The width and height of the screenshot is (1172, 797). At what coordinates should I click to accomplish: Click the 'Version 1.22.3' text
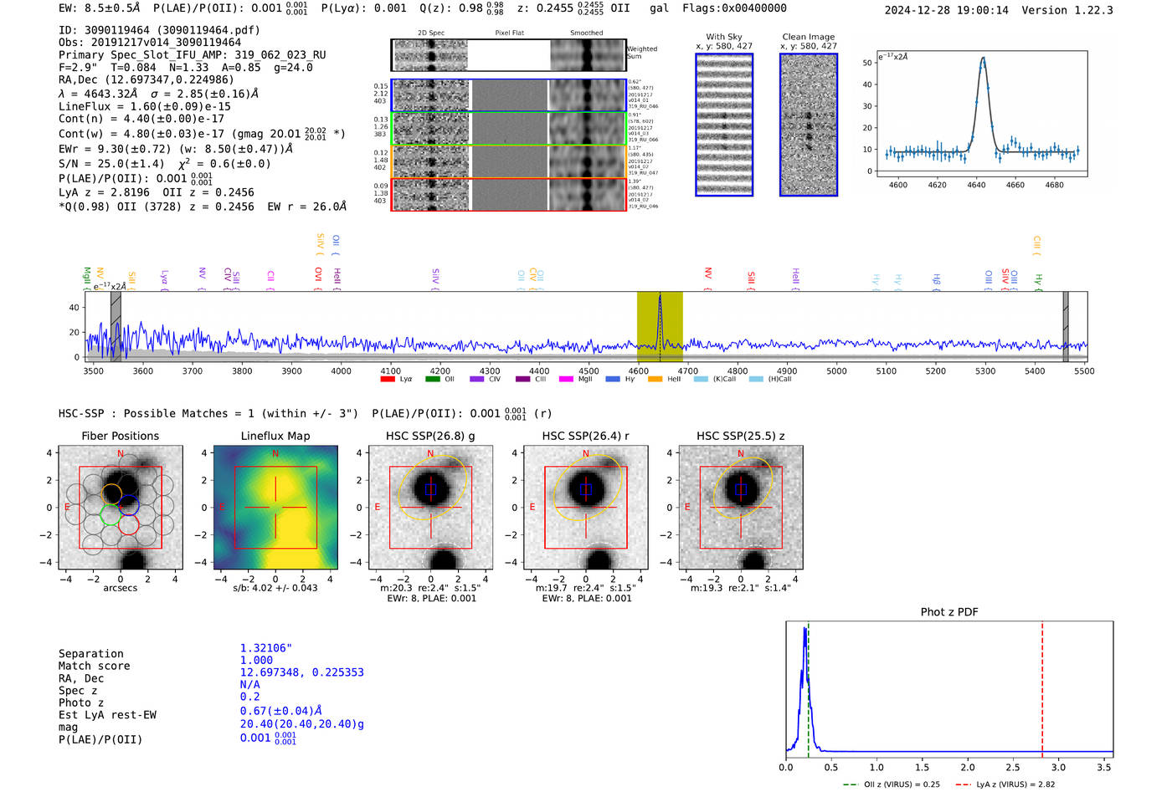(1067, 10)
